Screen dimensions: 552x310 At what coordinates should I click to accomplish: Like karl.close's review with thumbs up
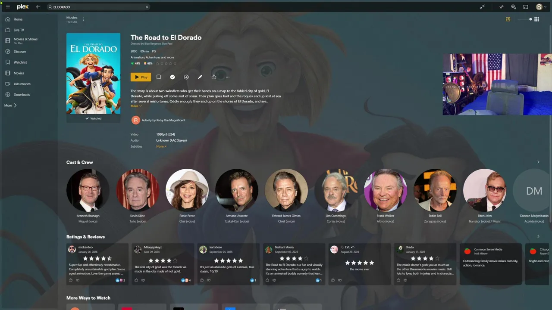pos(202,280)
